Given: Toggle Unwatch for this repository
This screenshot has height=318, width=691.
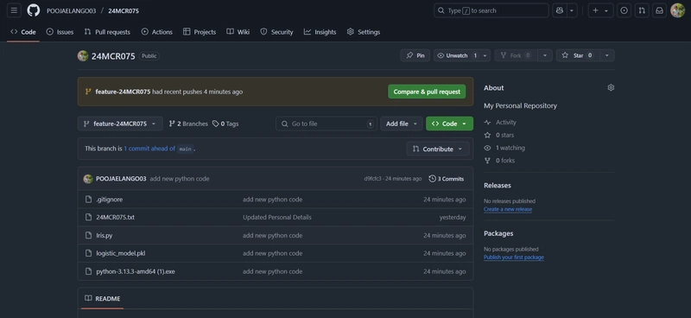Looking at the screenshot, I should point(457,55).
